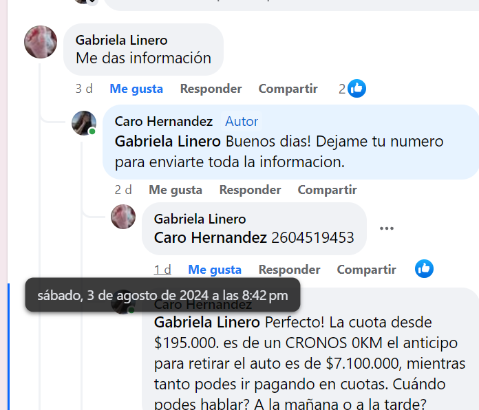Toggle Me gusta on Caro Hernandez's 'Buenos dias' reply
Screen dimensions: 479x410
tap(175, 190)
